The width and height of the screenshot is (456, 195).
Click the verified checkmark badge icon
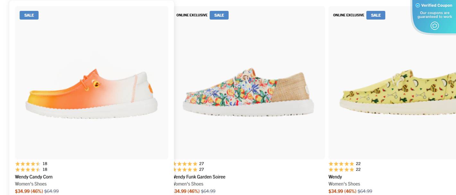(417, 5)
